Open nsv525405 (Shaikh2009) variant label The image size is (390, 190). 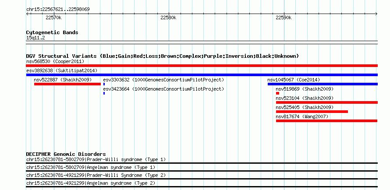click(305, 107)
